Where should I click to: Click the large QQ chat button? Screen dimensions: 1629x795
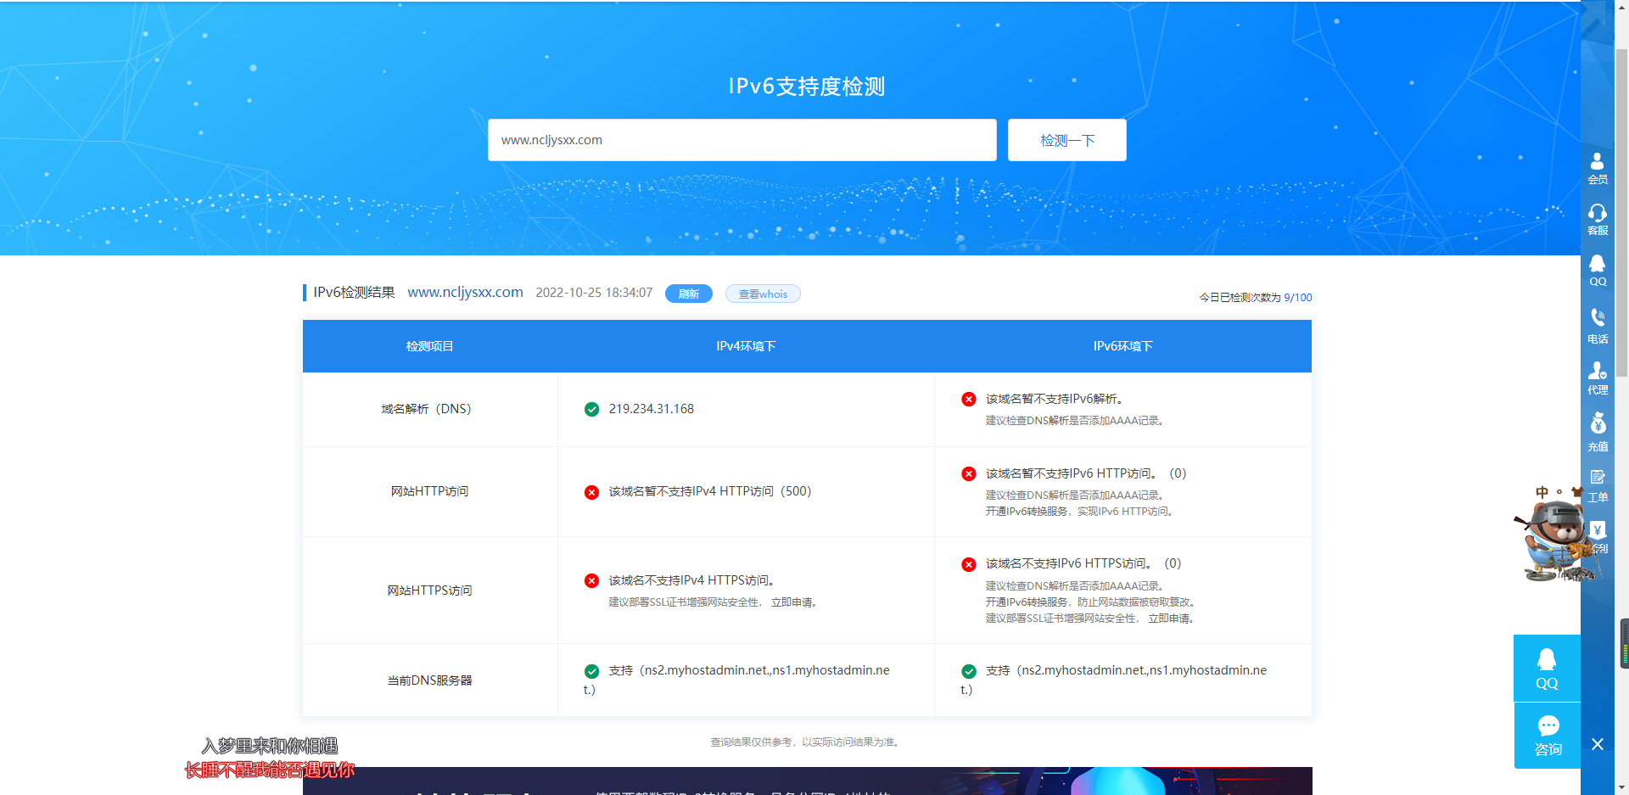click(x=1546, y=669)
